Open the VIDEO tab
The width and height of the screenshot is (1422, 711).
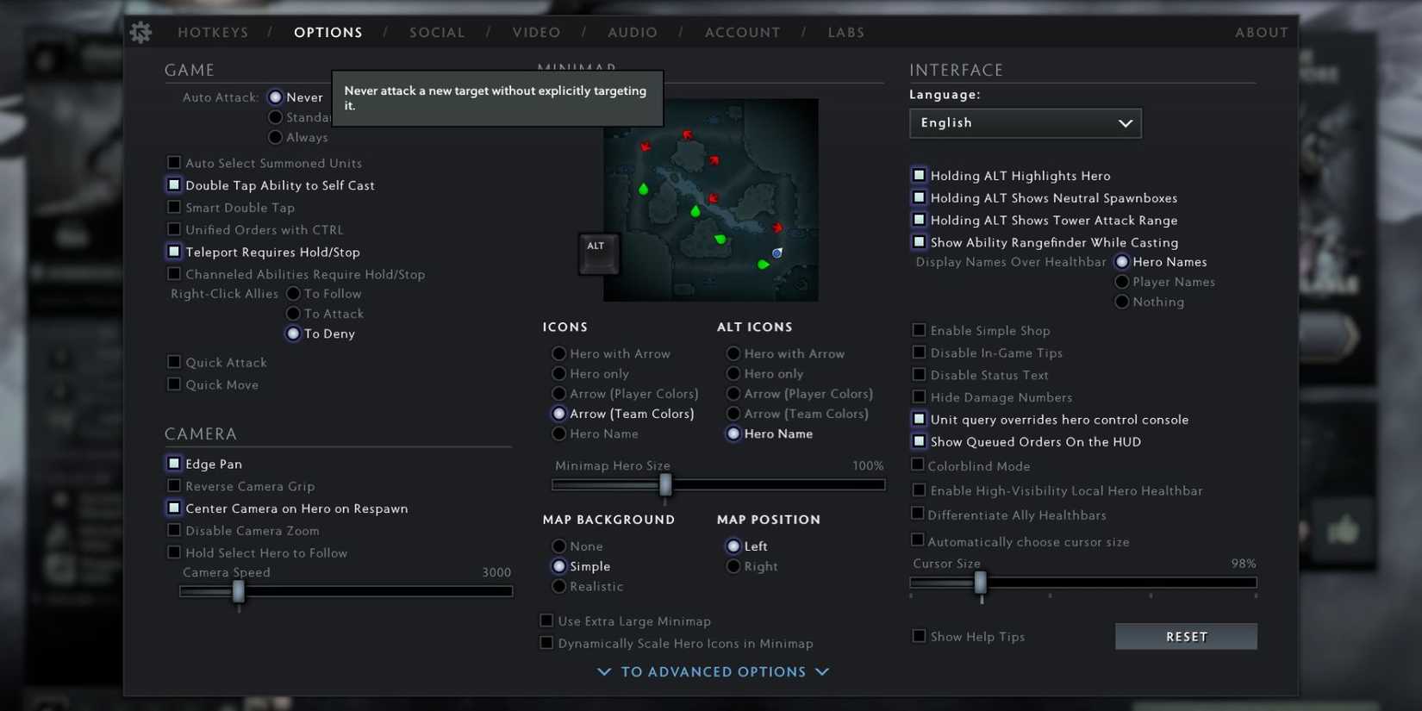pos(536,33)
